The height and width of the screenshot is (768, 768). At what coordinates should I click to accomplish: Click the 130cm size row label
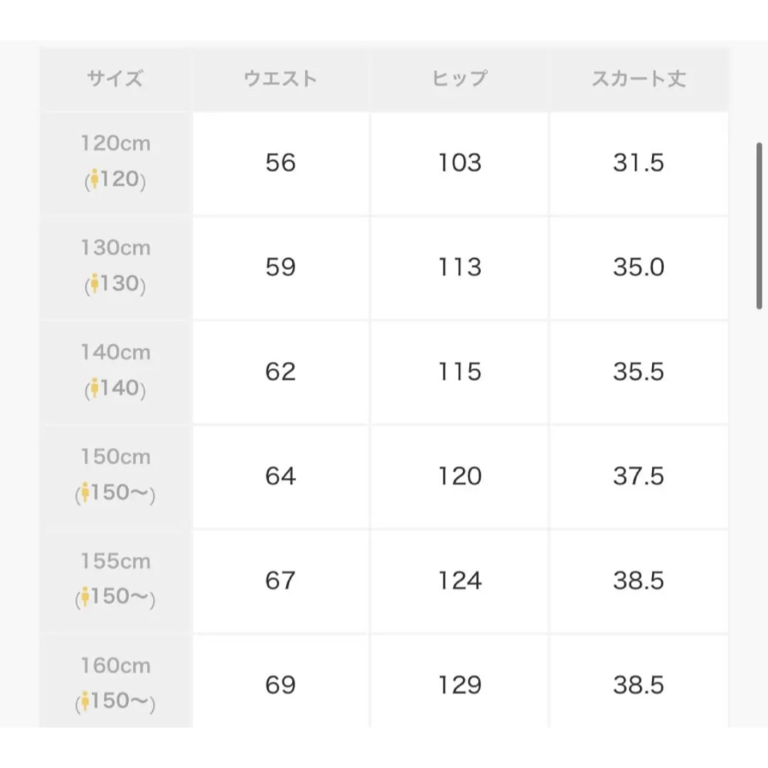(x=116, y=267)
